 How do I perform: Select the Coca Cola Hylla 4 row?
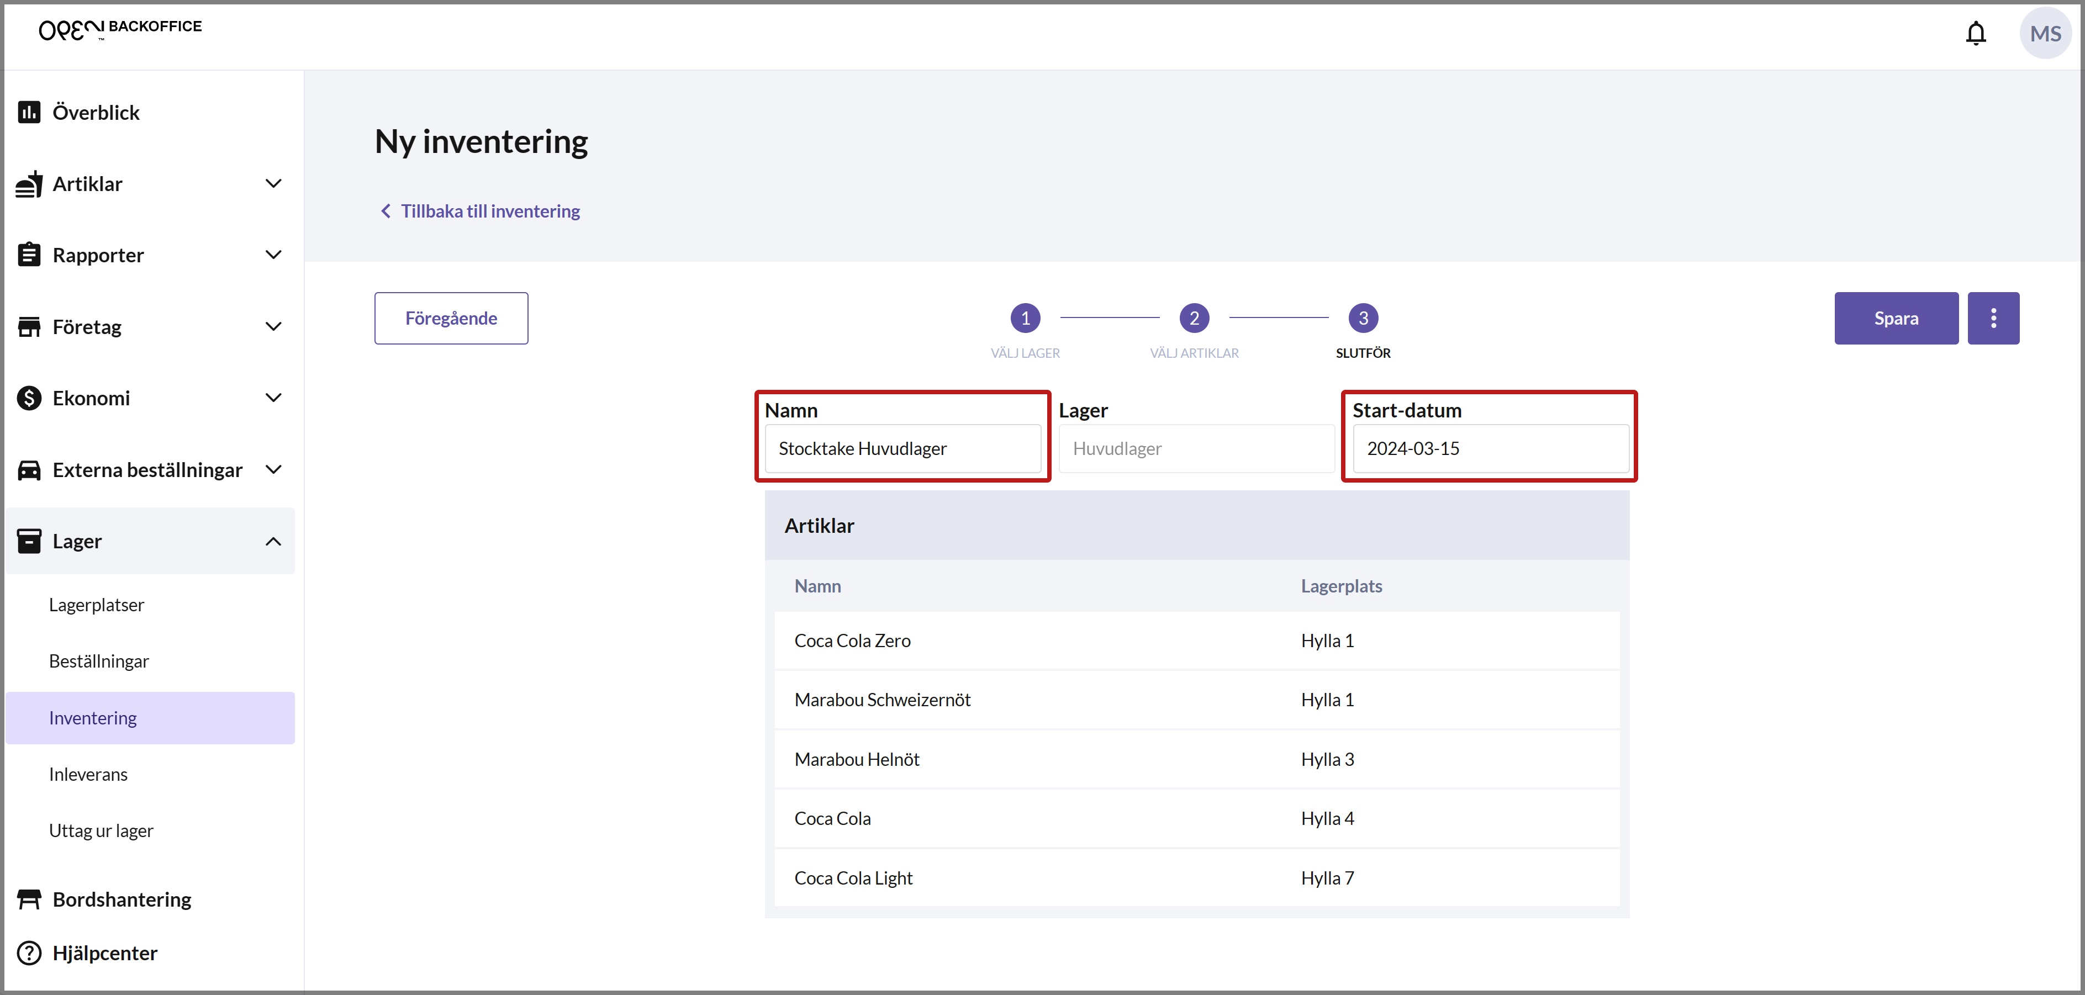1196,819
